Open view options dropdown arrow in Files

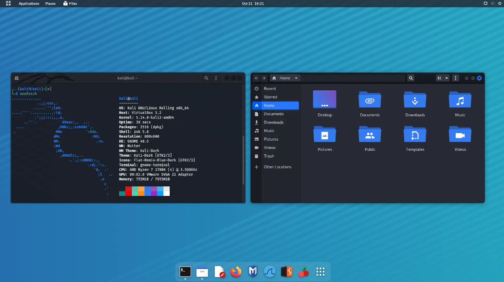click(x=447, y=78)
